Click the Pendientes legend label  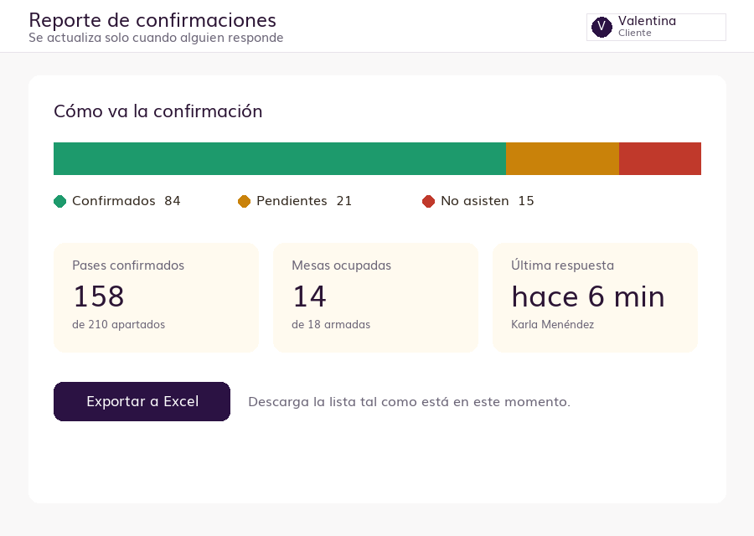[x=292, y=201]
